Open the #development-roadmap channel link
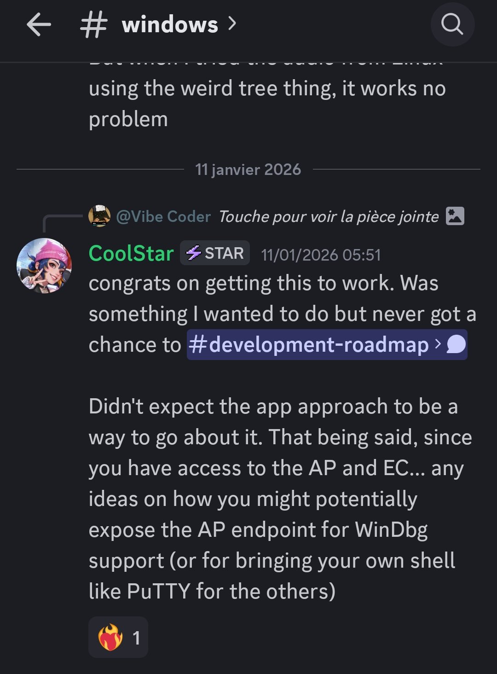The image size is (497, 674). tap(308, 344)
